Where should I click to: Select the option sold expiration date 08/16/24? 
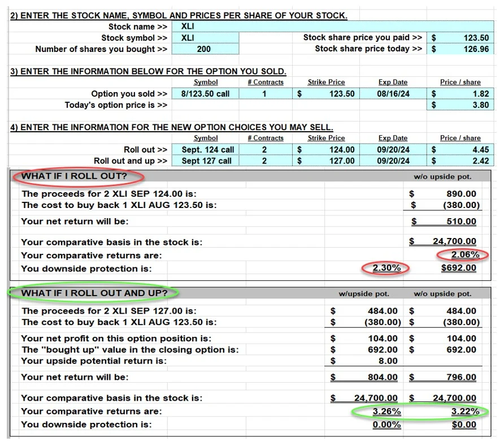tap(393, 94)
